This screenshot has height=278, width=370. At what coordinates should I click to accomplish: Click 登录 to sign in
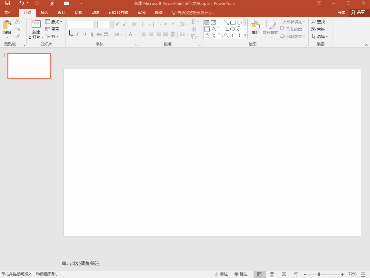point(341,13)
